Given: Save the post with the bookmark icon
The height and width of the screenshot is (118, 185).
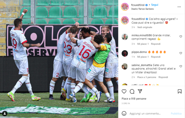Looking at the screenshot, I should [180, 91].
